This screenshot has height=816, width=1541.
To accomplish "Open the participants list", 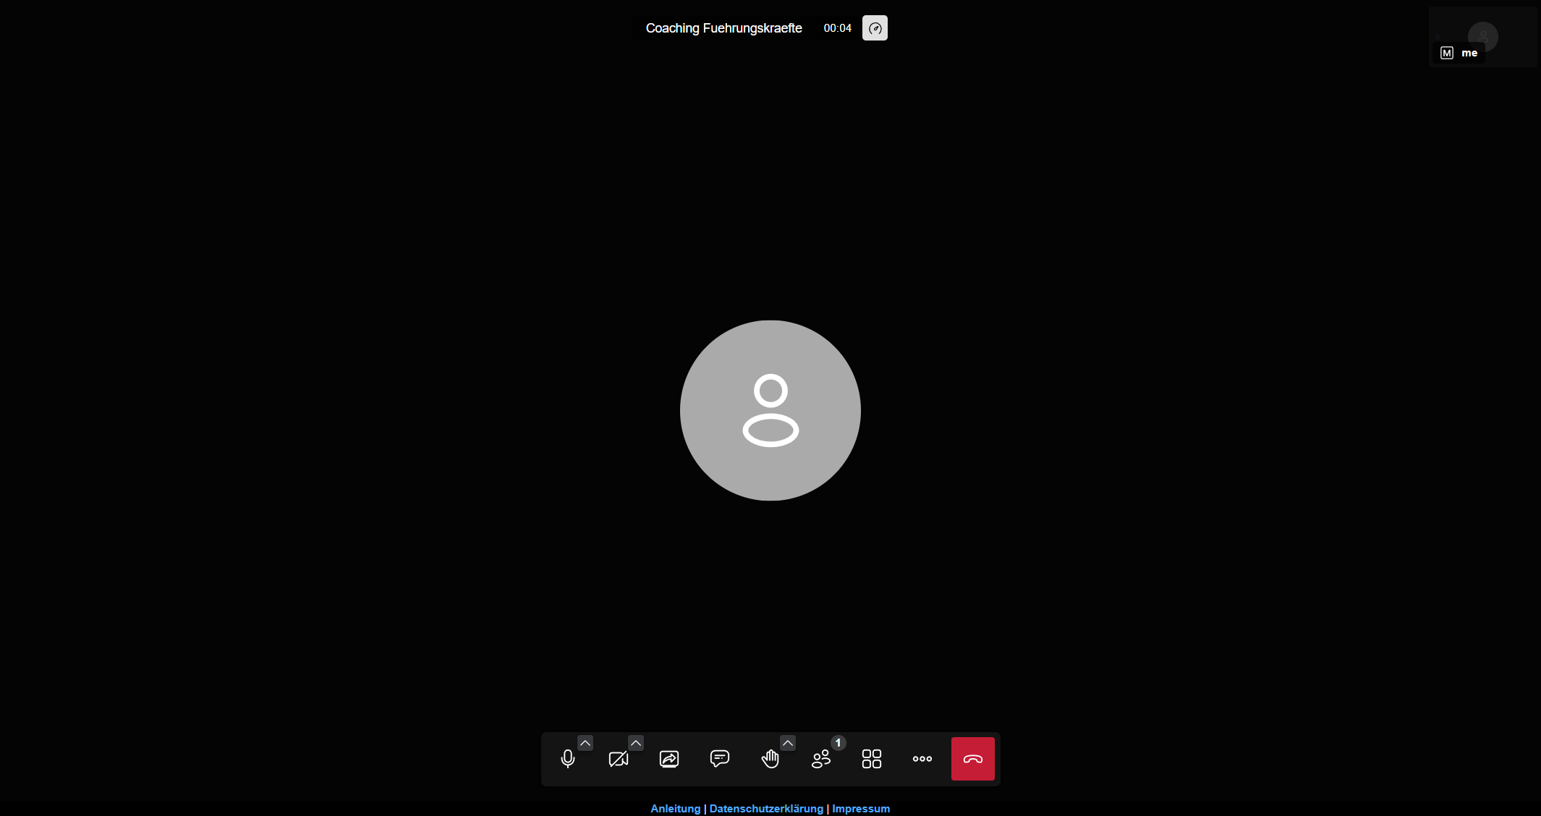I will point(821,759).
